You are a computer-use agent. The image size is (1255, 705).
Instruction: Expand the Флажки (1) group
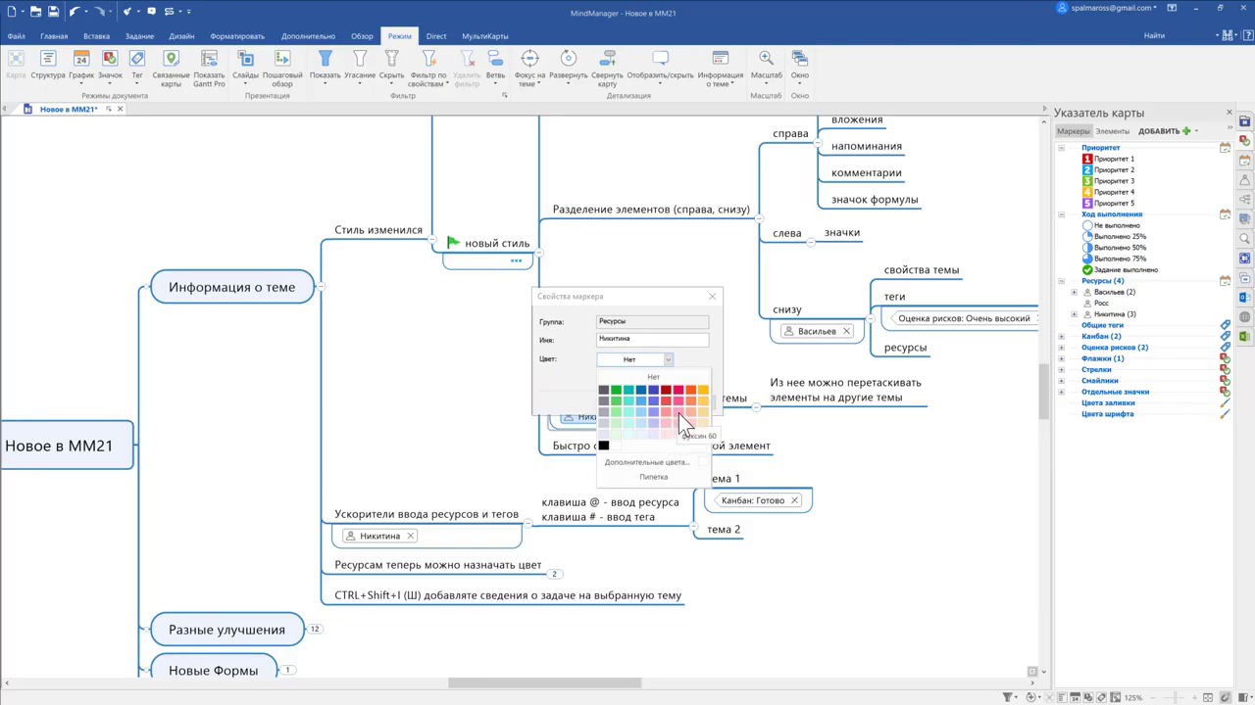pyautogui.click(x=1061, y=358)
